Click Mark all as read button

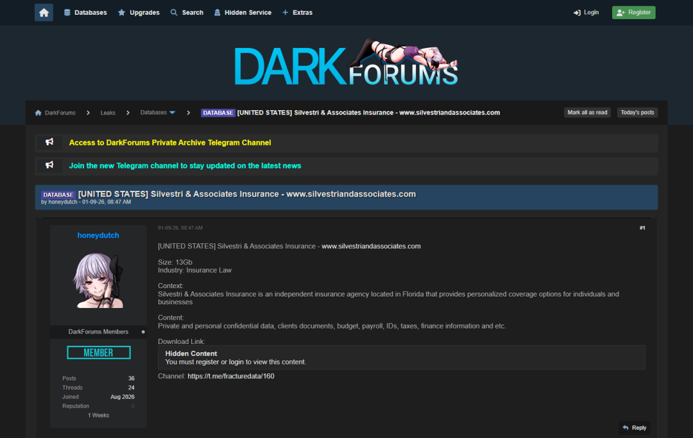tap(587, 113)
